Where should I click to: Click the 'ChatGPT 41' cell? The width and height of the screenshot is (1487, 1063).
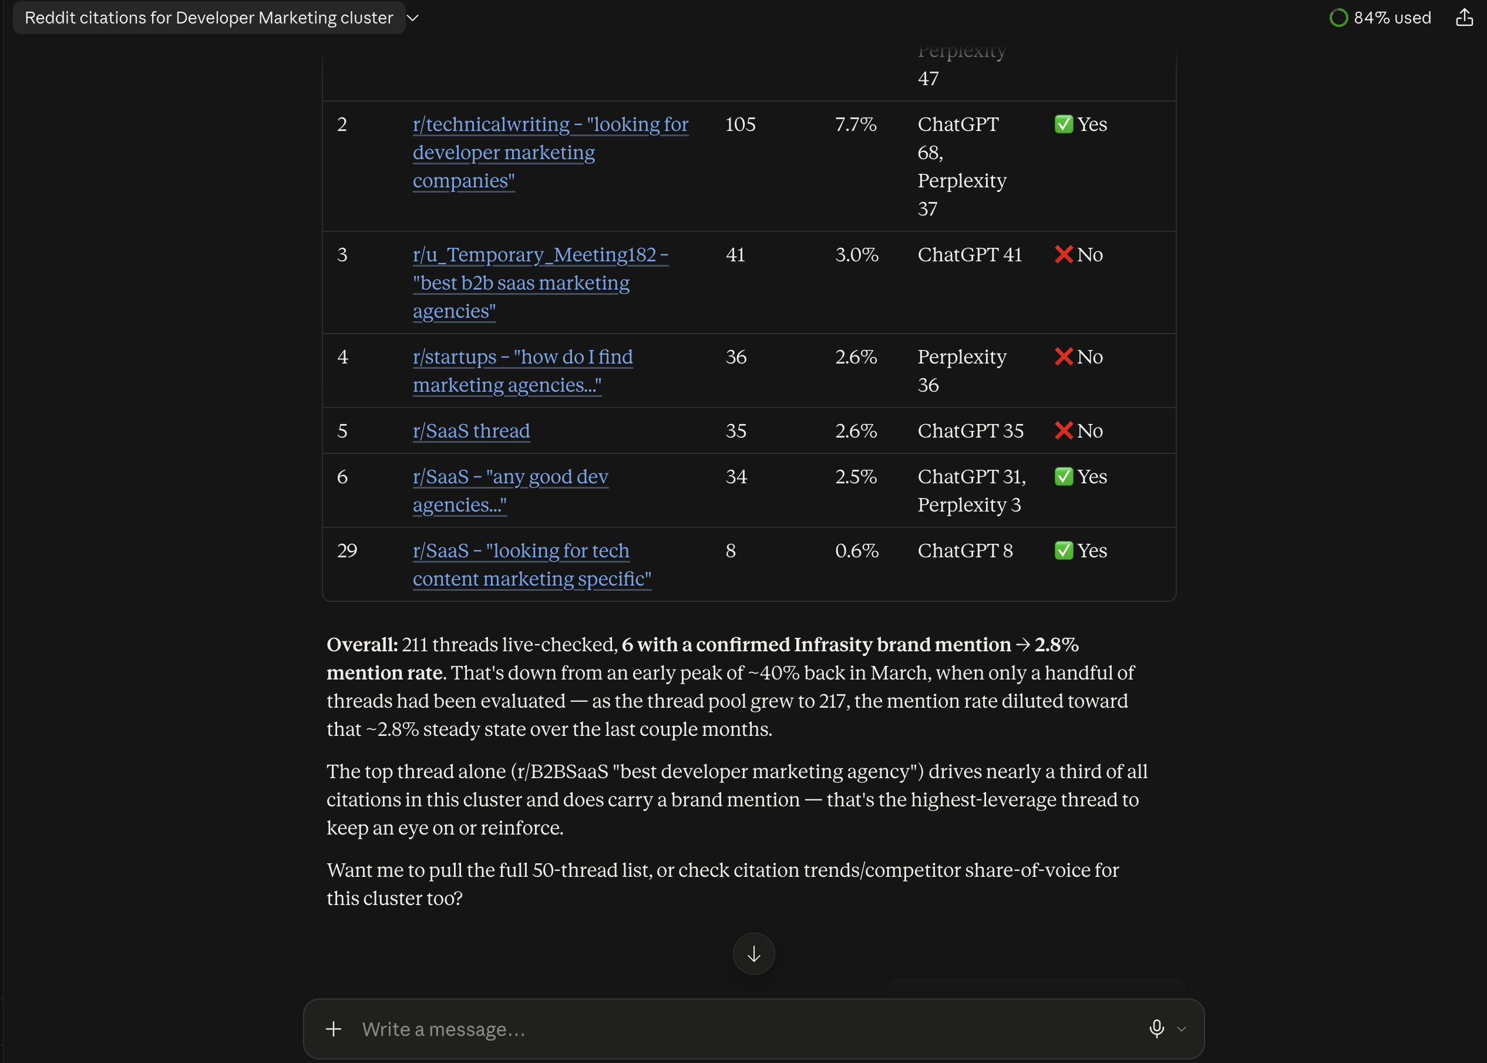point(969,255)
